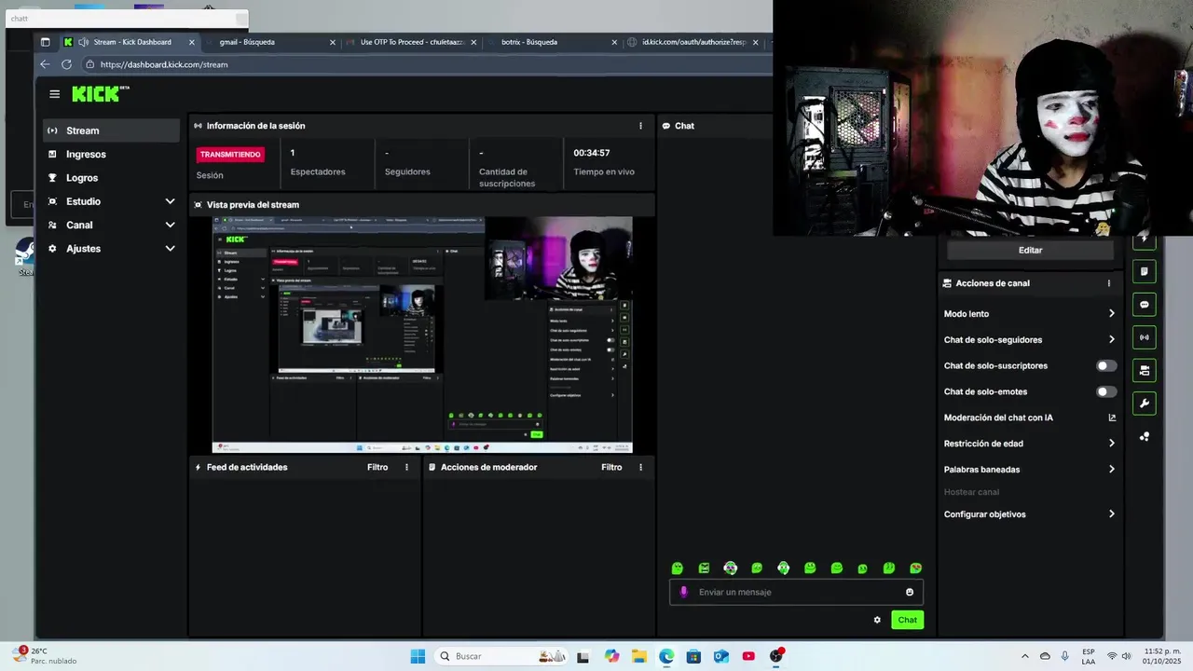Close the gmail - Búsqueda tab

tap(333, 42)
